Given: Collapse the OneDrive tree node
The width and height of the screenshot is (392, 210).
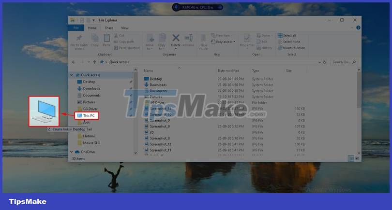Looking at the screenshot, I should tap(72, 152).
